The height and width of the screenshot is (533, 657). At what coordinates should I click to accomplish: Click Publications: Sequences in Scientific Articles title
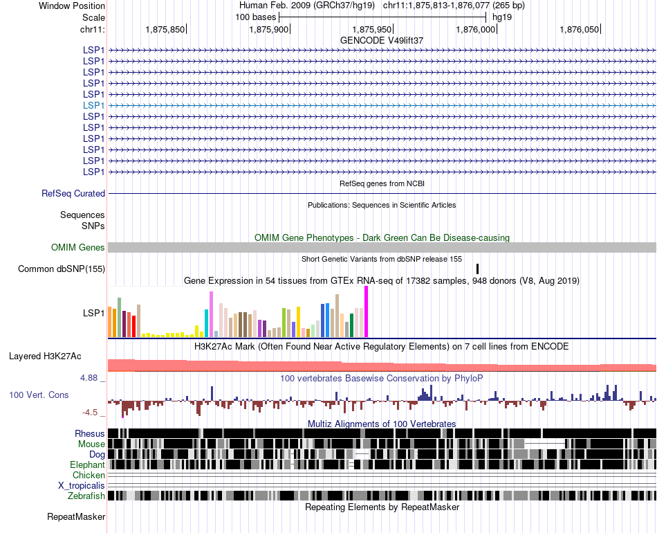coord(382,205)
